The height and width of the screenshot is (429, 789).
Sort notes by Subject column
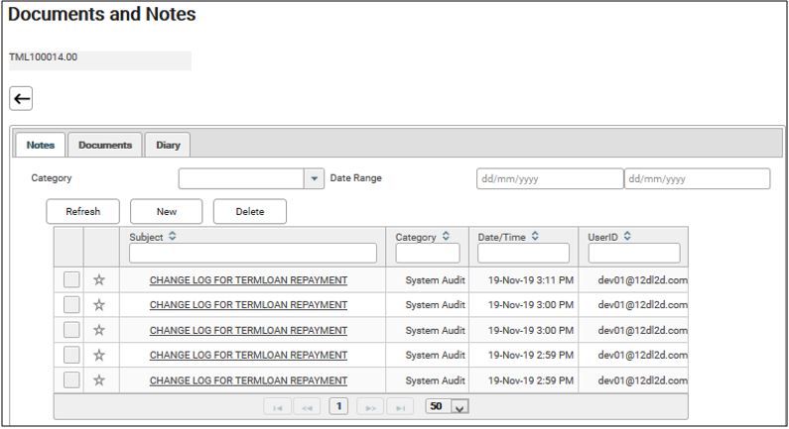coord(173,237)
